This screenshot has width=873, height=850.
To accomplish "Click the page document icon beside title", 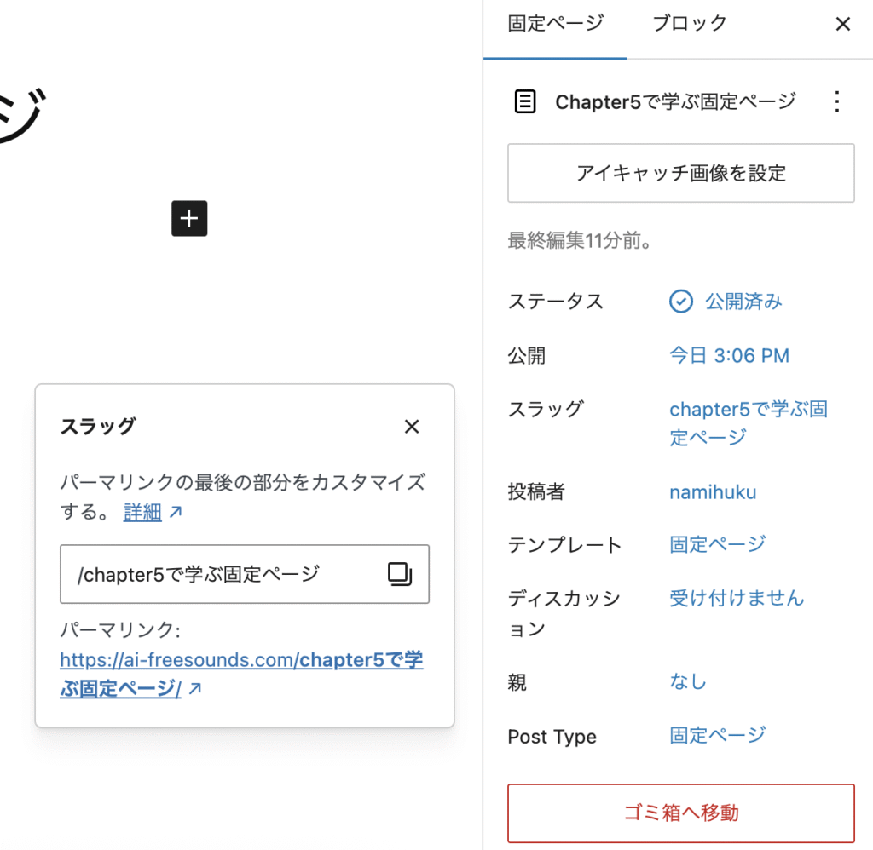I will point(526,102).
